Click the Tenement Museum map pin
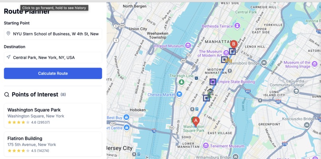321x159 pixels. click(206, 146)
